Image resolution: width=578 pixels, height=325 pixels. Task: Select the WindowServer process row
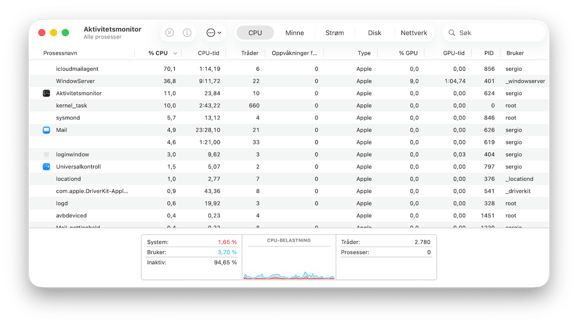point(289,81)
